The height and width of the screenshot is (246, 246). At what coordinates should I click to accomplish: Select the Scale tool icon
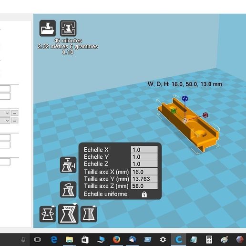(68, 214)
